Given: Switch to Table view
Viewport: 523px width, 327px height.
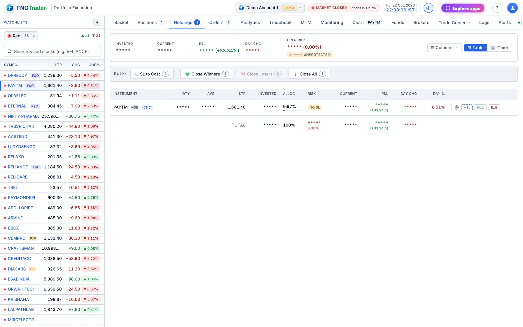Looking at the screenshot, I should click(x=475, y=48).
